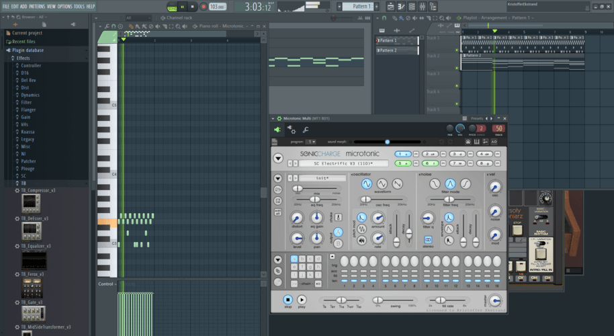
Task: Open the drum patch menu arrow
Action: point(278,178)
